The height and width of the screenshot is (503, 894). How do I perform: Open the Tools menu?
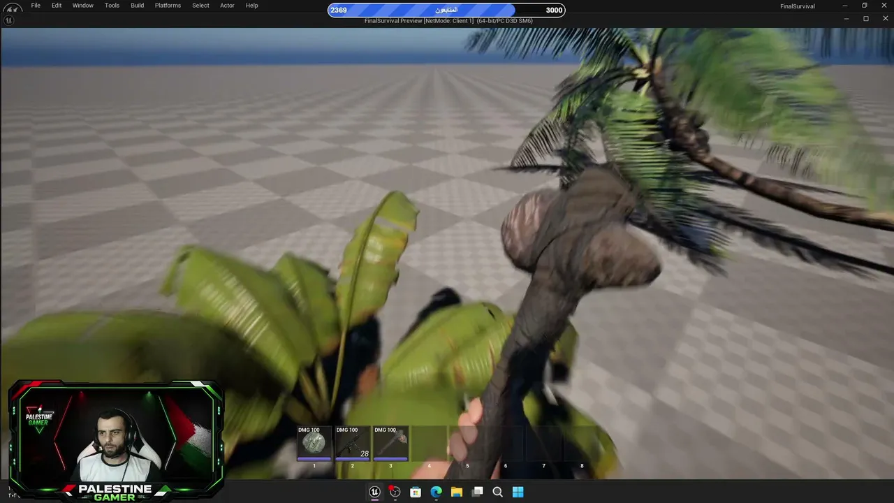pyautogui.click(x=112, y=6)
